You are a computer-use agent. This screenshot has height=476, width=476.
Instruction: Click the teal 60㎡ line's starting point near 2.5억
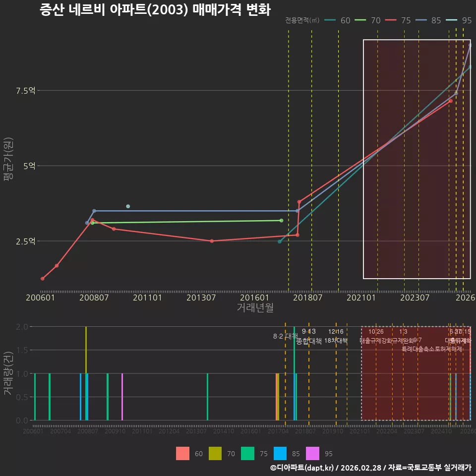pos(280,241)
